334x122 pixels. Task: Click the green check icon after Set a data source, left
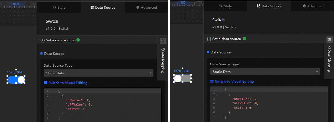point(78,40)
